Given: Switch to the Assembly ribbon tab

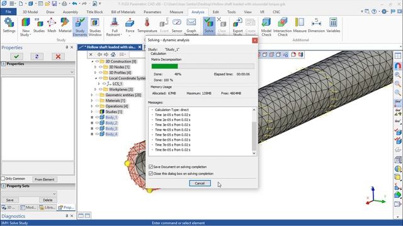Looking at the screenshot, I should click(70, 12).
